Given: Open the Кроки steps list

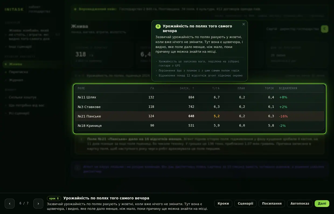Looking at the screenshot, I should (x=223, y=203).
